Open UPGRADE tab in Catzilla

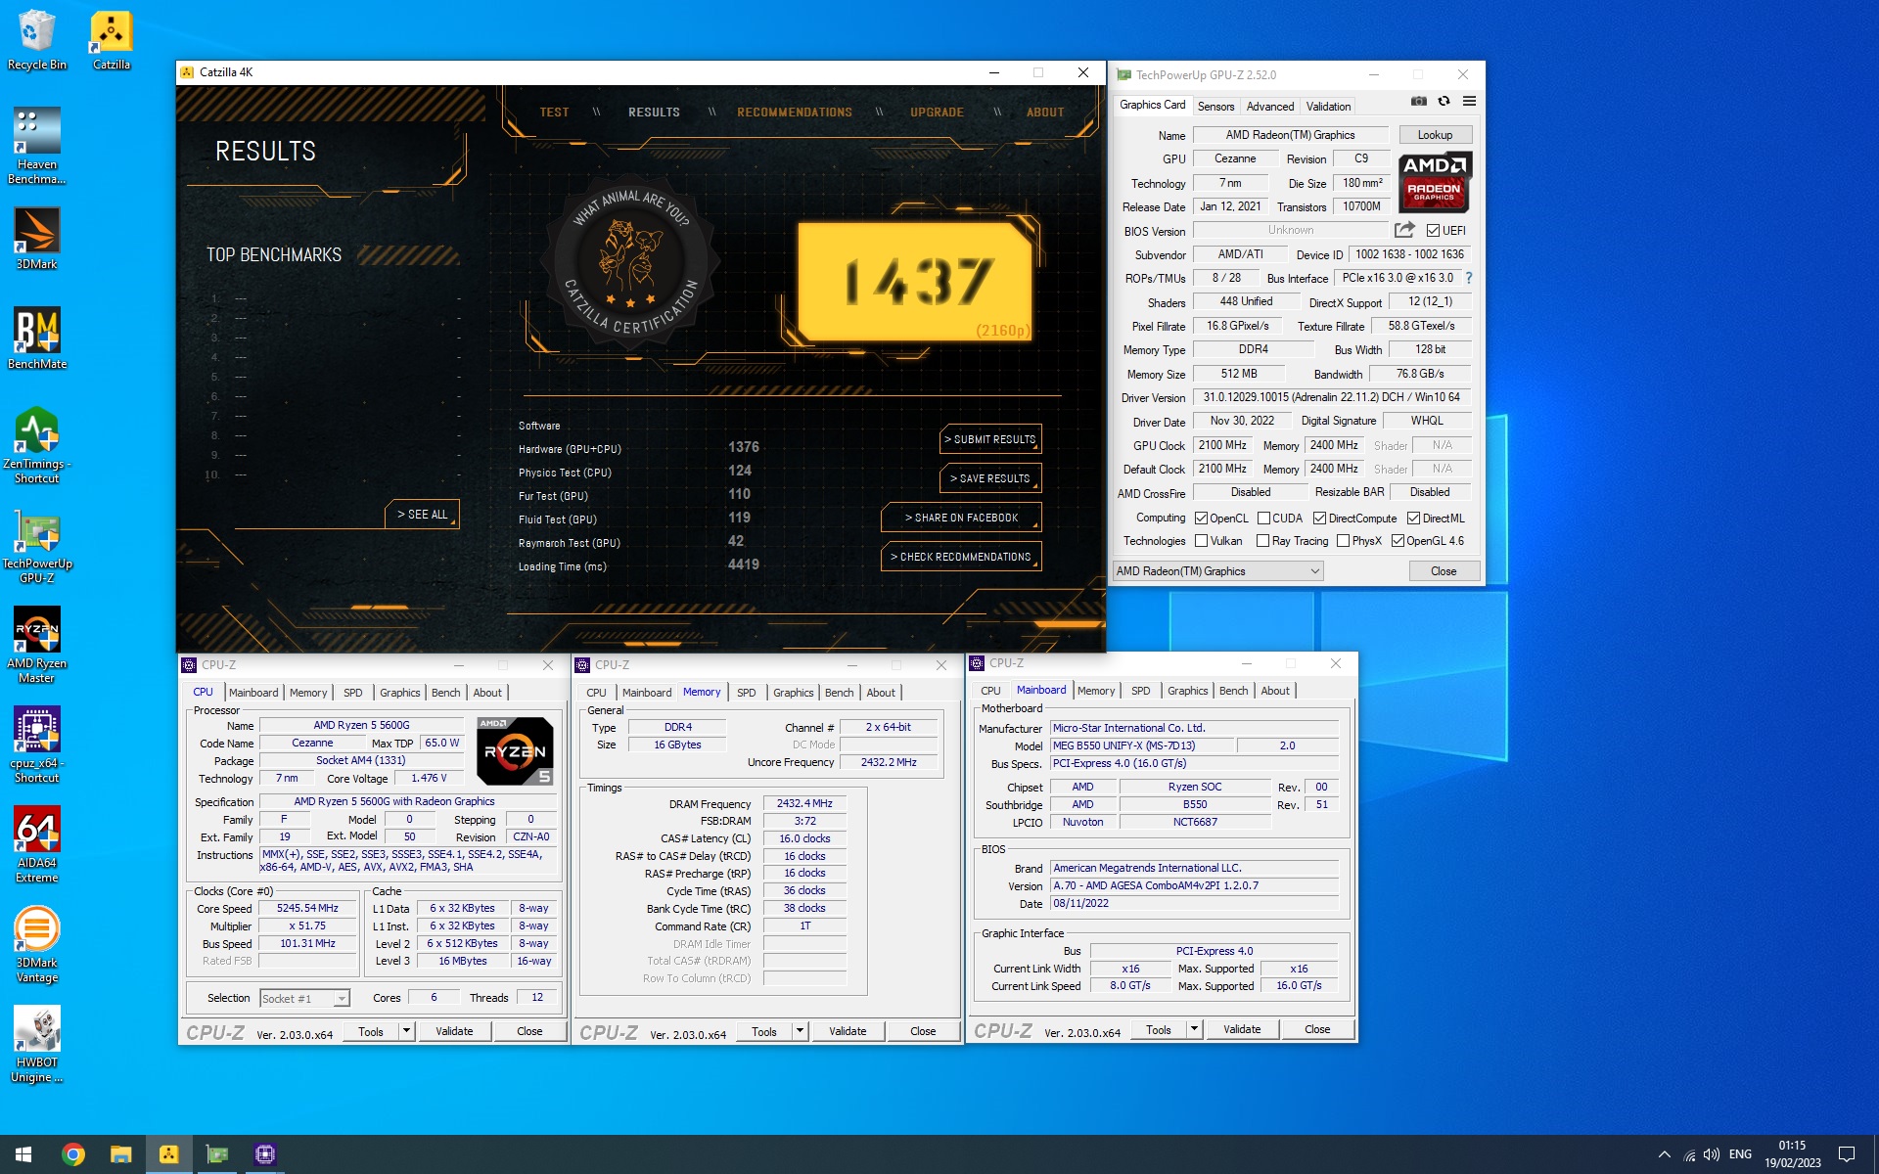[937, 113]
